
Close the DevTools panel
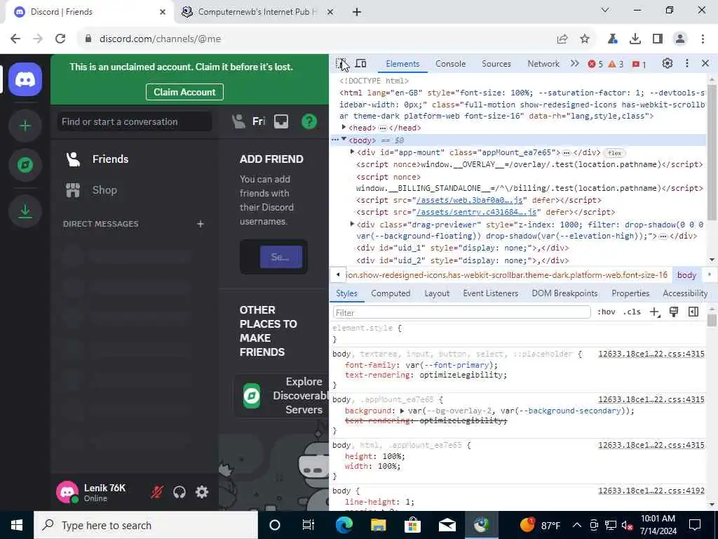(x=705, y=64)
